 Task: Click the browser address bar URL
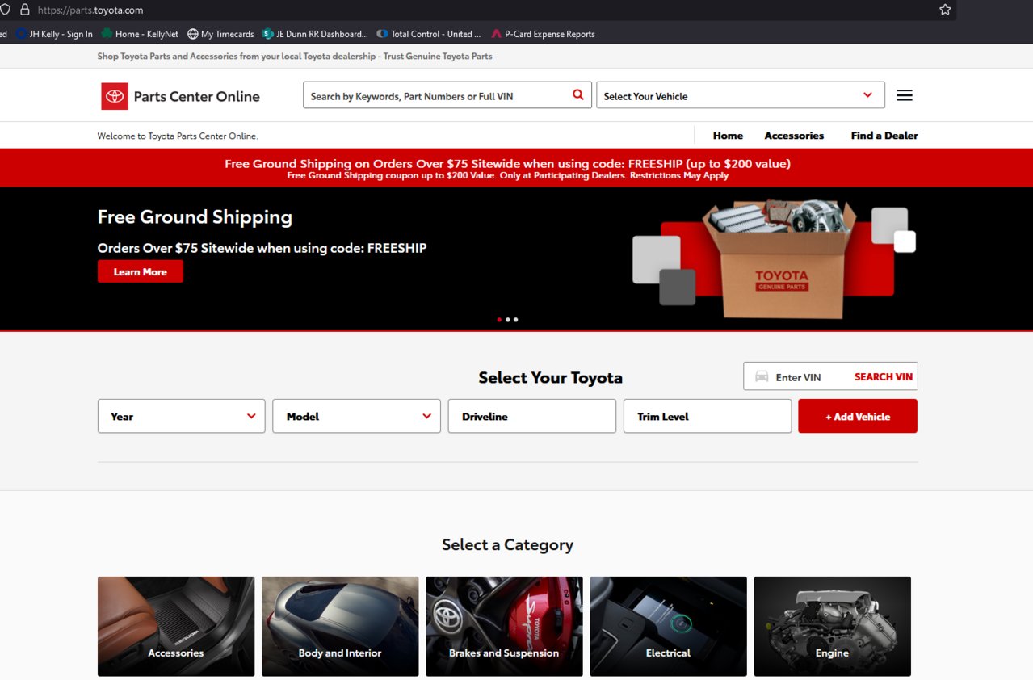click(x=90, y=10)
